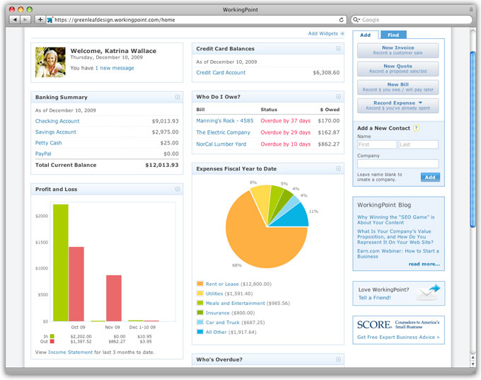Click the orange Rent or Lease legend swatch
The image size is (481, 380).
pos(200,283)
